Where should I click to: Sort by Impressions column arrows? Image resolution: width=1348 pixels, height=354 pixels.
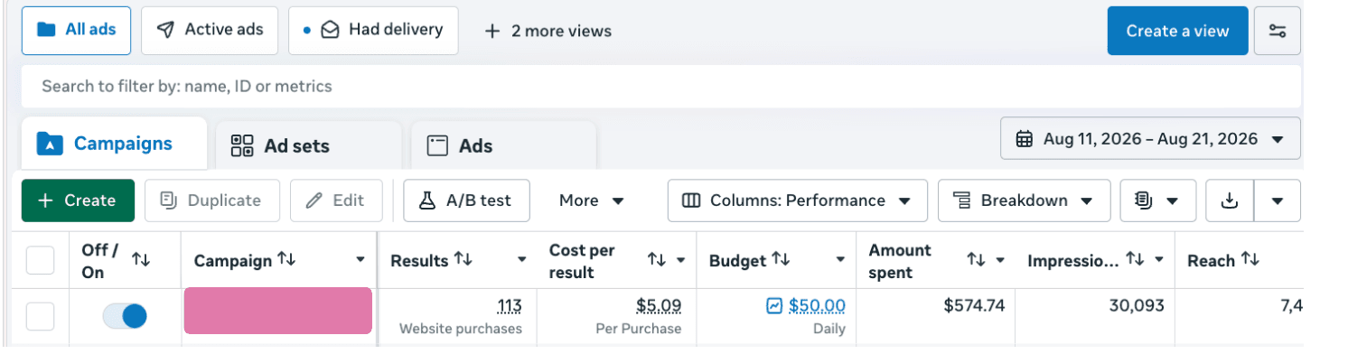1136,260
